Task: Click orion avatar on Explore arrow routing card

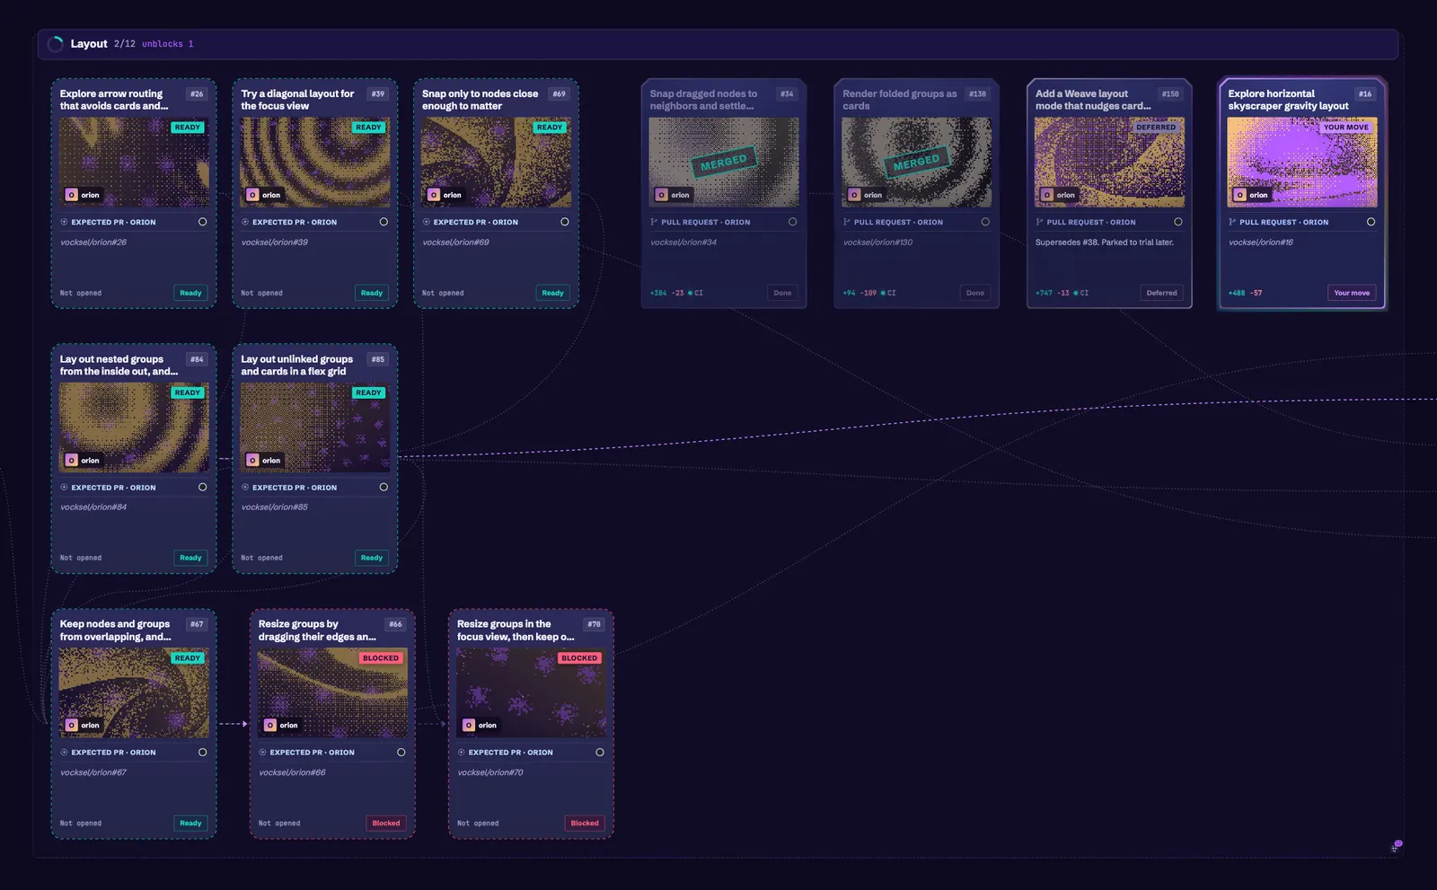Action: coord(71,195)
